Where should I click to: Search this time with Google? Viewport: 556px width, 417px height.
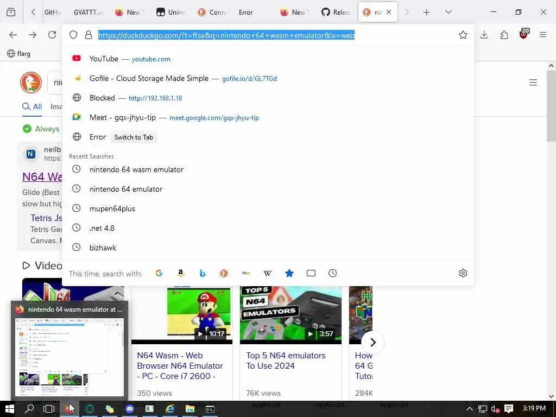[159, 273]
